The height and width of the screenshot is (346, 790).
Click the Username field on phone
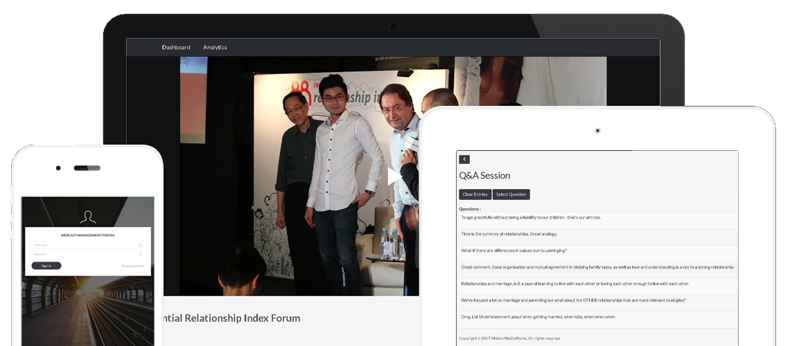click(x=88, y=245)
